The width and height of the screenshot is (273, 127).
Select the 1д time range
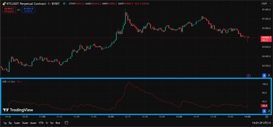tap(5, 123)
